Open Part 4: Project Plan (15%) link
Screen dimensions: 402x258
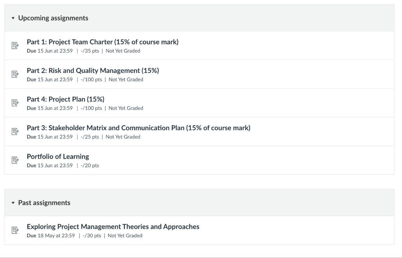[x=66, y=99]
